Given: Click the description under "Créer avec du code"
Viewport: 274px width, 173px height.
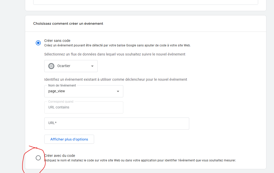Looking at the screenshot, I should coord(140,160).
